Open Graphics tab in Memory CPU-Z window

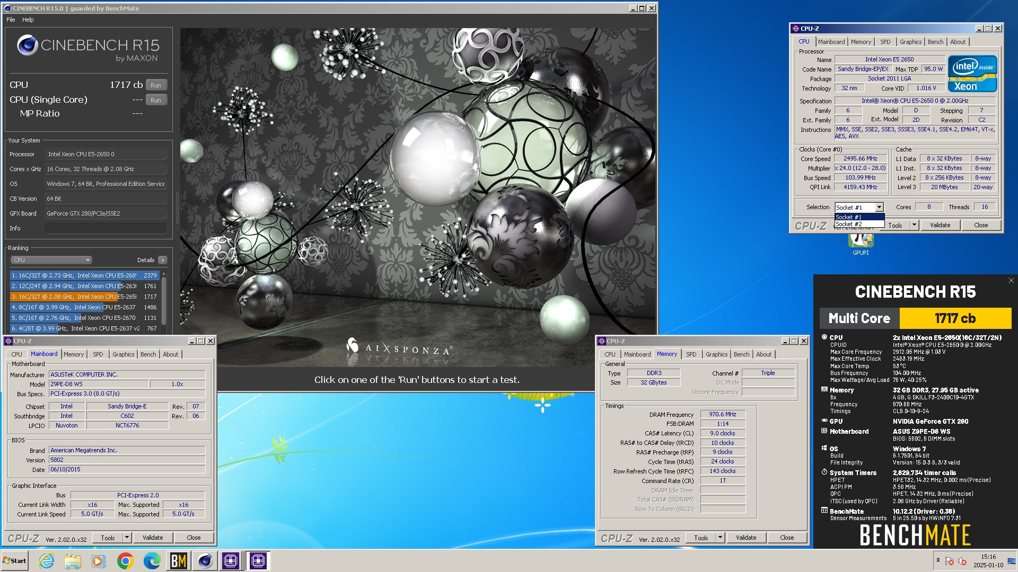click(716, 354)
